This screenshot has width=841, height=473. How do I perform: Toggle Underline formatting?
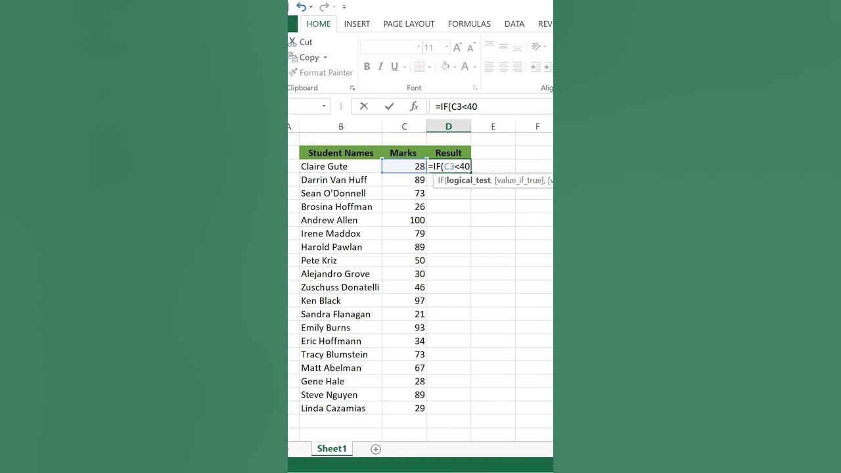394,66
